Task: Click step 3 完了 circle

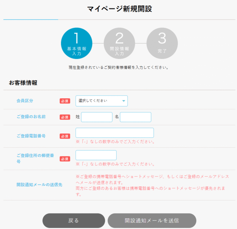Action: point(162,43)
